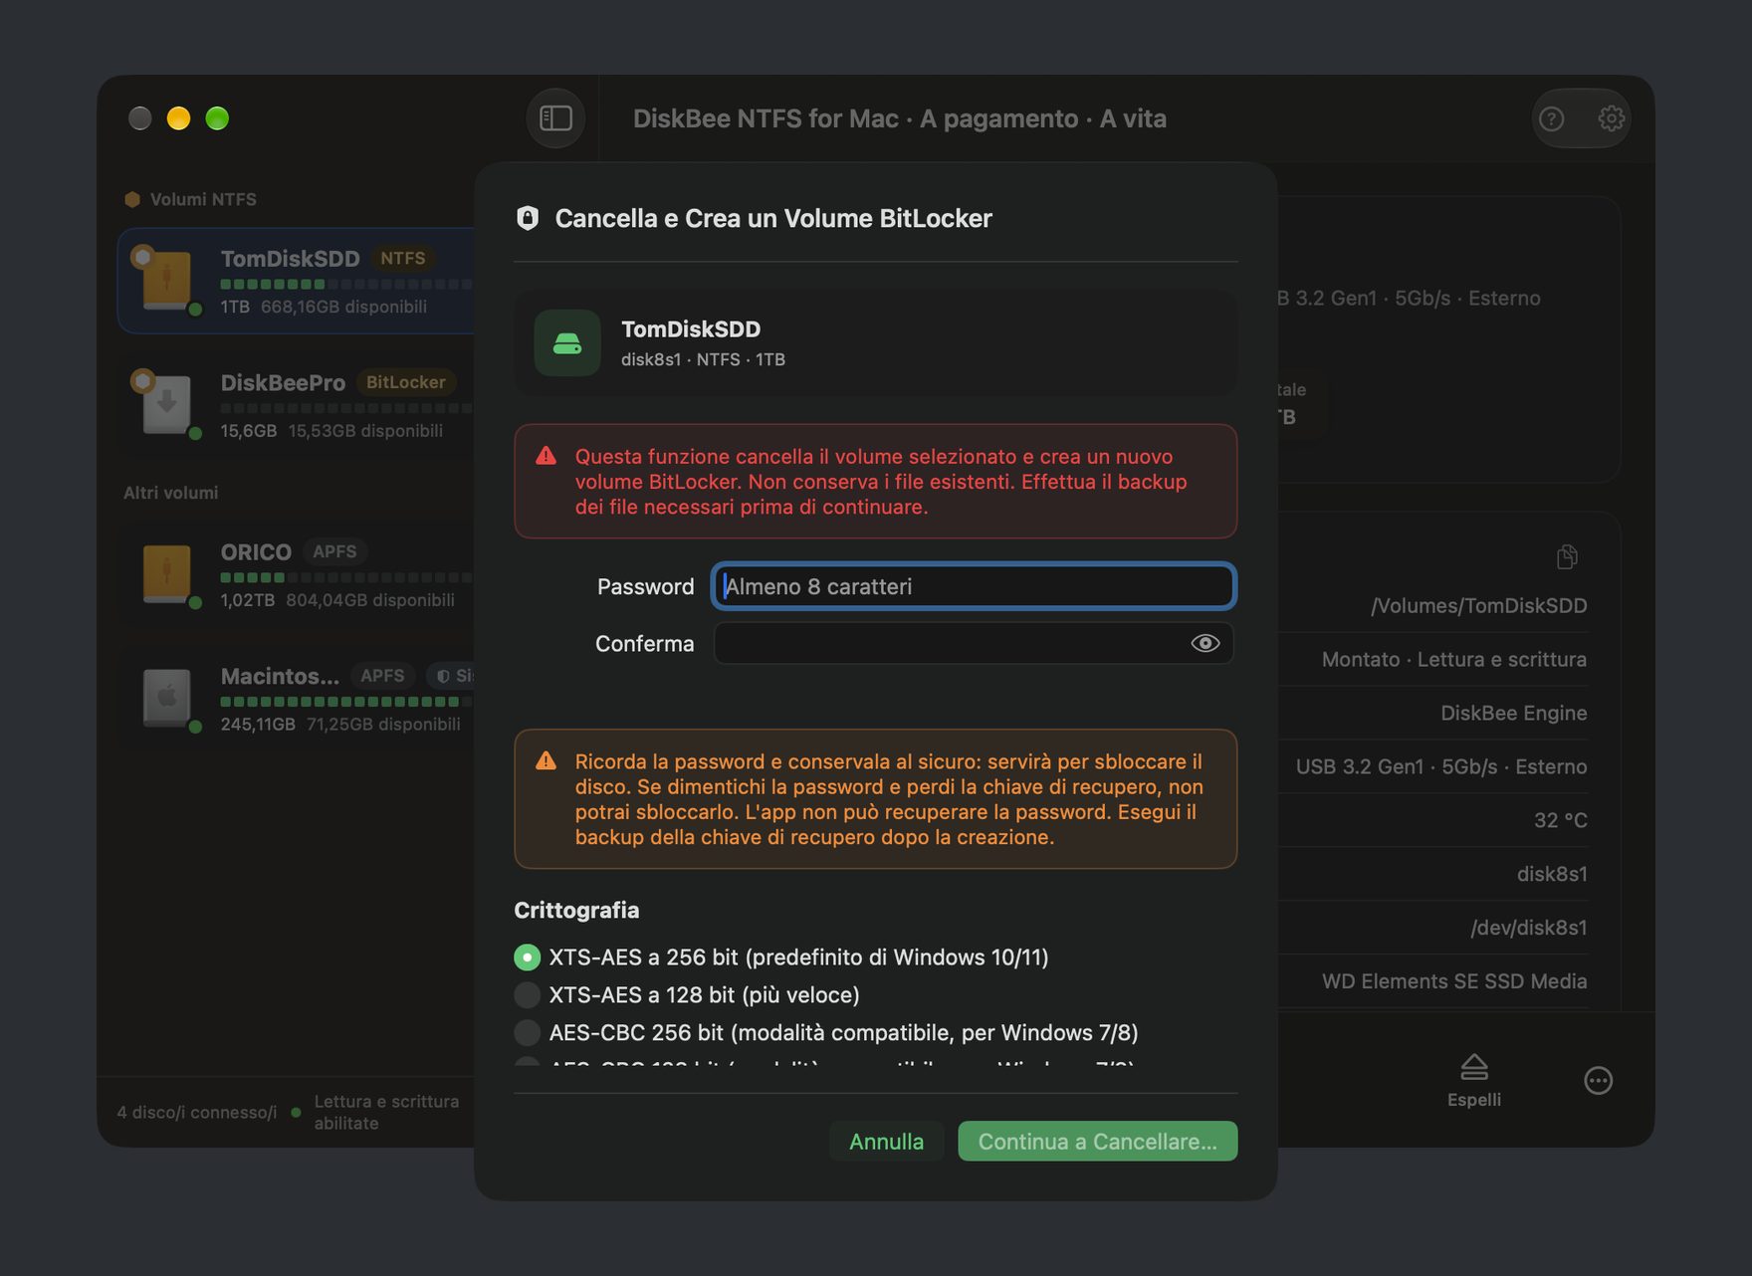Open the help question mark icon
1752x1276 pixels.
pos(1551,119)
